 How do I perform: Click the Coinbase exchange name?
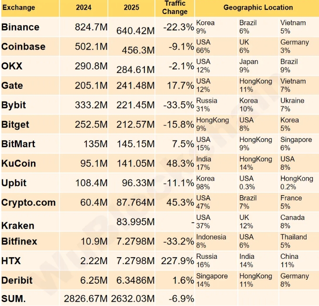coord(23,47)
